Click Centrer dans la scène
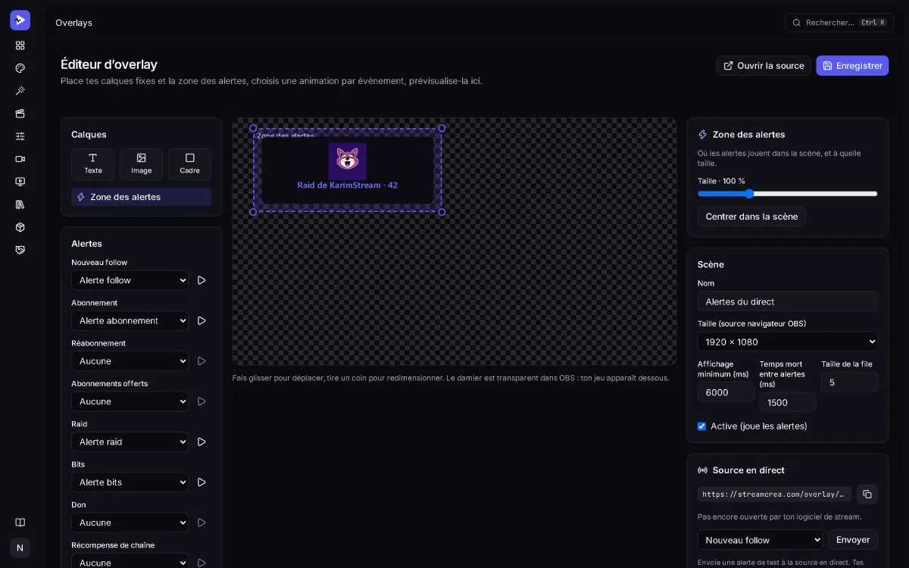This screenshot has width=909, height=568. click(x=751, y=217)
